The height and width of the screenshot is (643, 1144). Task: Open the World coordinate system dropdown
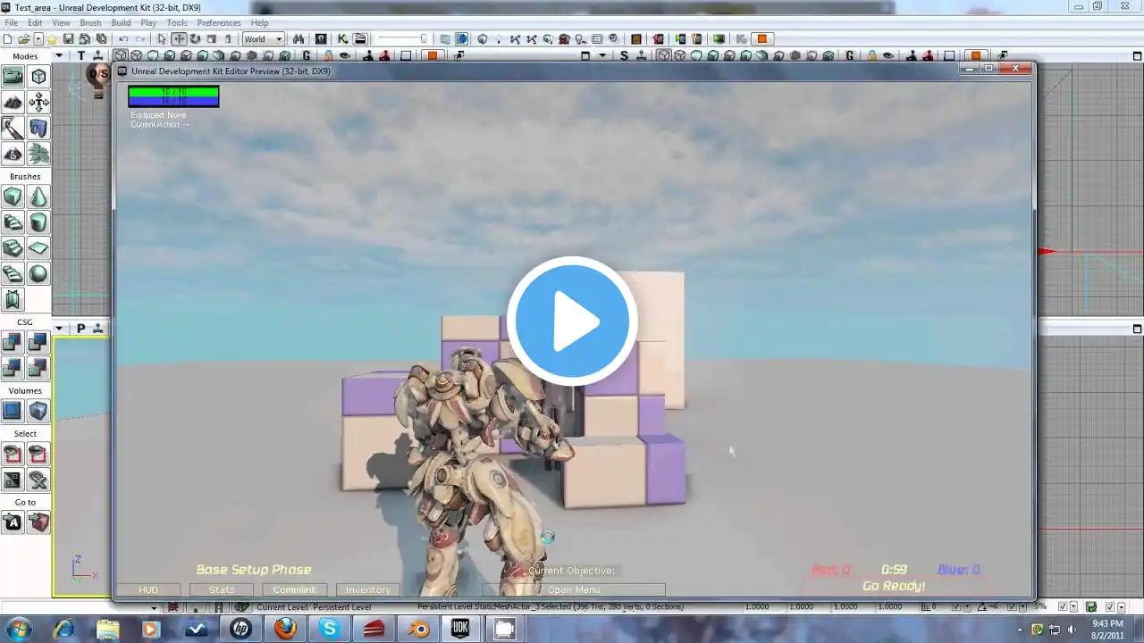[x=263, y=39]
